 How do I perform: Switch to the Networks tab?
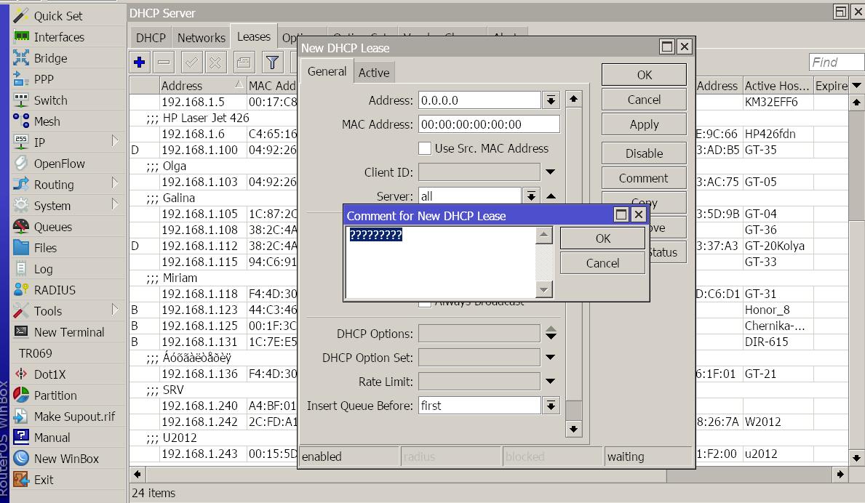point(202,38)
